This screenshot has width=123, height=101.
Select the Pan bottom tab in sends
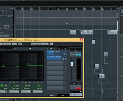[x=63, y=95]
